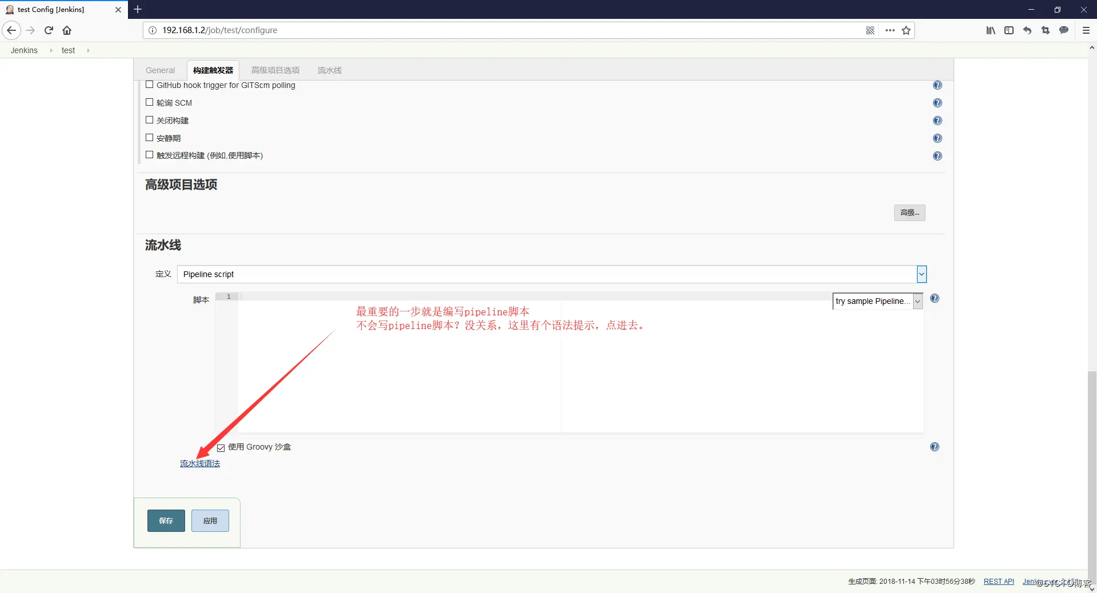The width and height of the screenshot is (1097, 593).
Task: Open the REST API link
Action: pos(999,582)
